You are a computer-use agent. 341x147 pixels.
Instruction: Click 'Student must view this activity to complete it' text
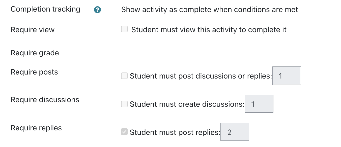pos(209,30)
